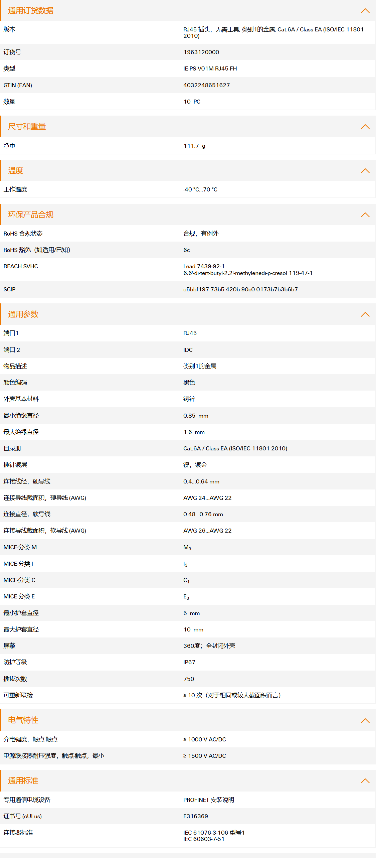Screen dimensions: 376x858
Task: Click operating temperature -40 °C...70 °C
Action: pyautogui.click(x=200, y=189)
